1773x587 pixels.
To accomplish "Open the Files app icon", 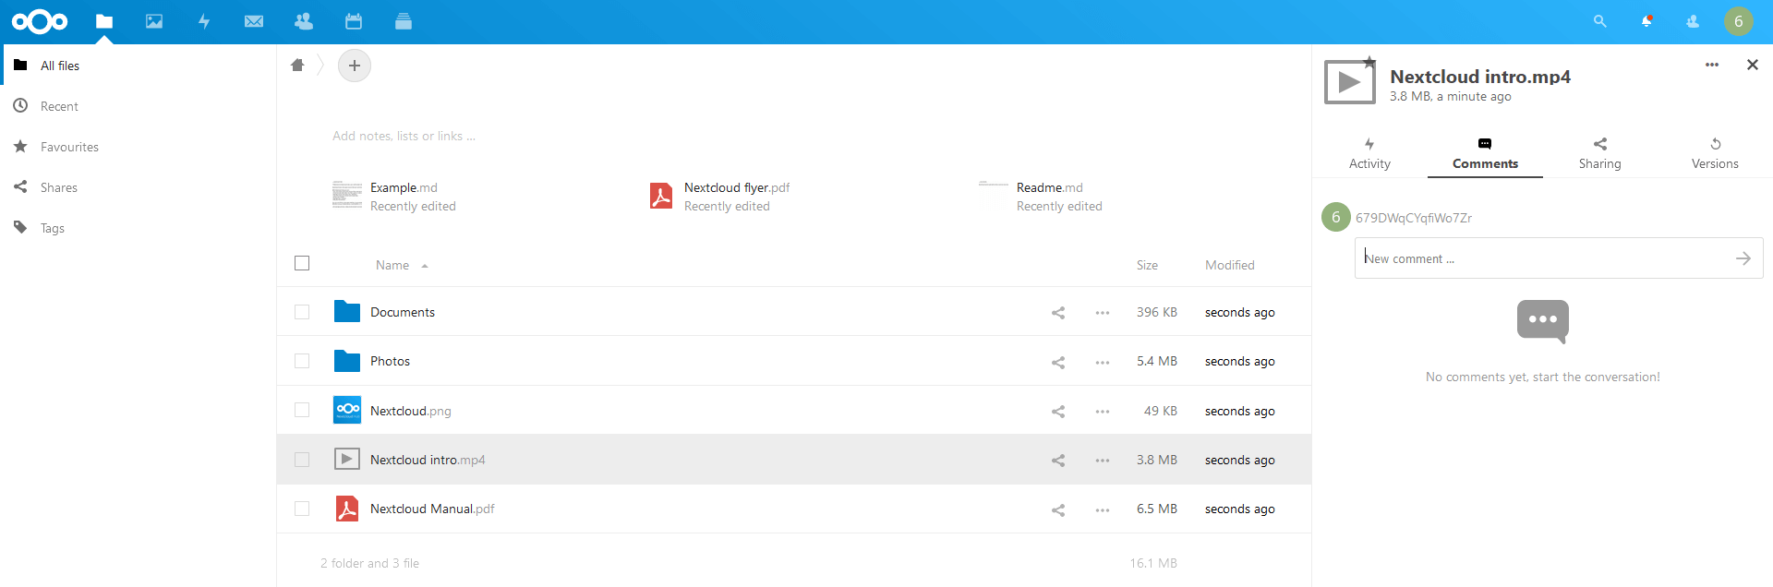I will click(104, 21).
